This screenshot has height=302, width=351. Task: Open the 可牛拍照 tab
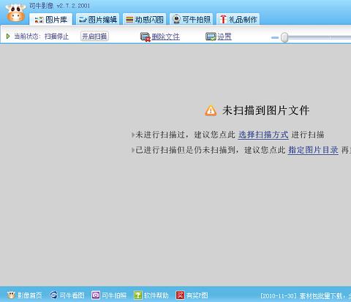click(192, 19)
